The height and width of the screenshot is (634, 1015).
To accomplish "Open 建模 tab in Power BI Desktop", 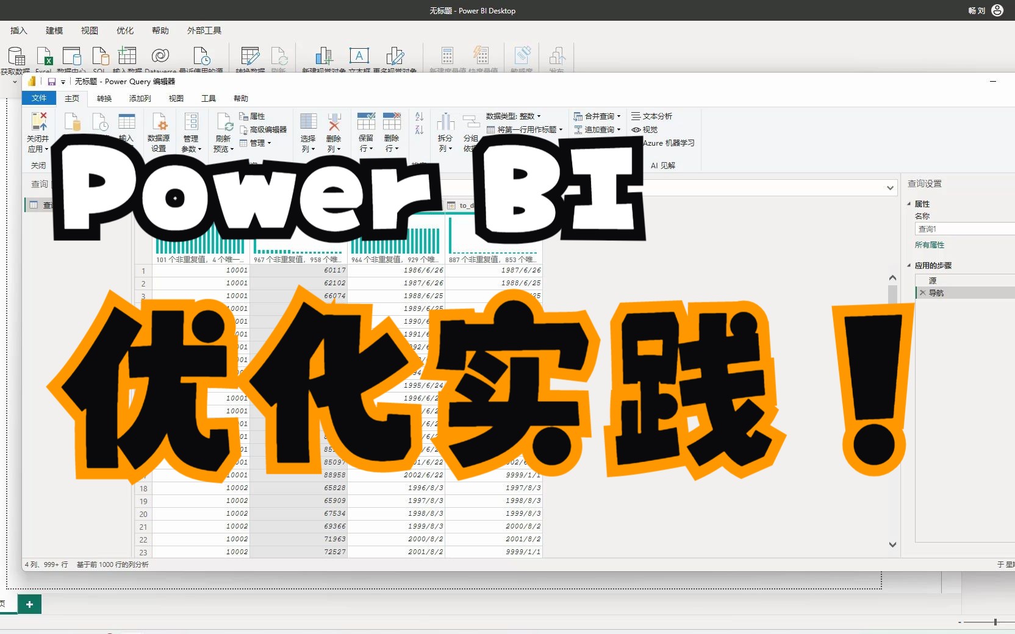I will pos(54,30).
